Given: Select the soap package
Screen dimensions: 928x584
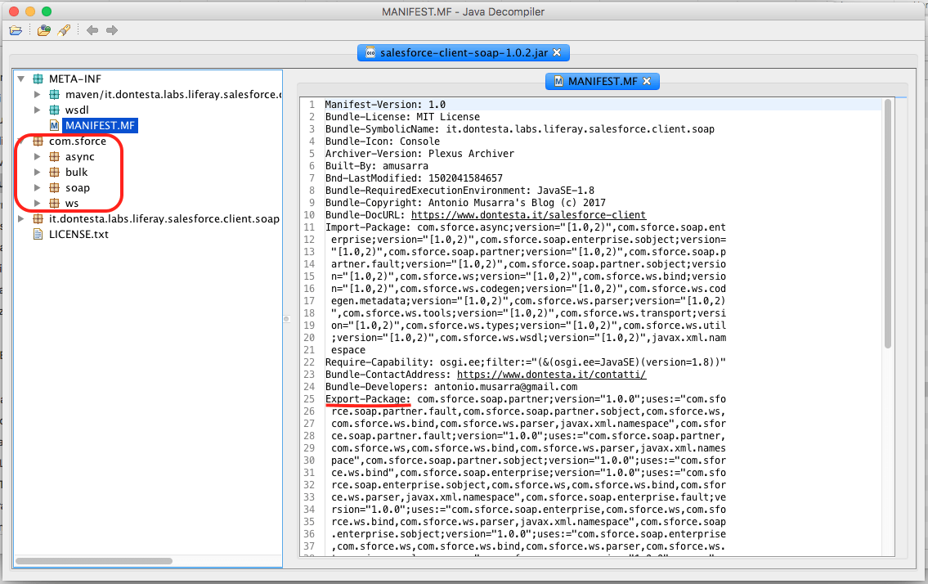Looking at the screenshot, I should coord(78,187).
